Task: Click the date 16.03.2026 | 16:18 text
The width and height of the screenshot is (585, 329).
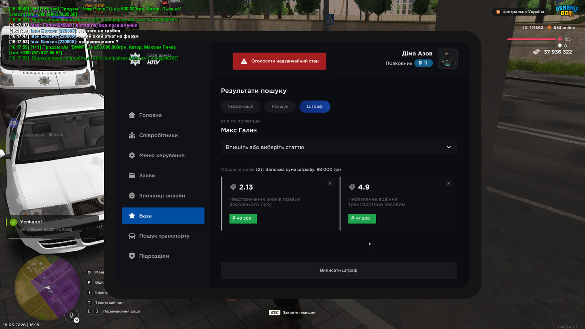Action: click(21, 325)
